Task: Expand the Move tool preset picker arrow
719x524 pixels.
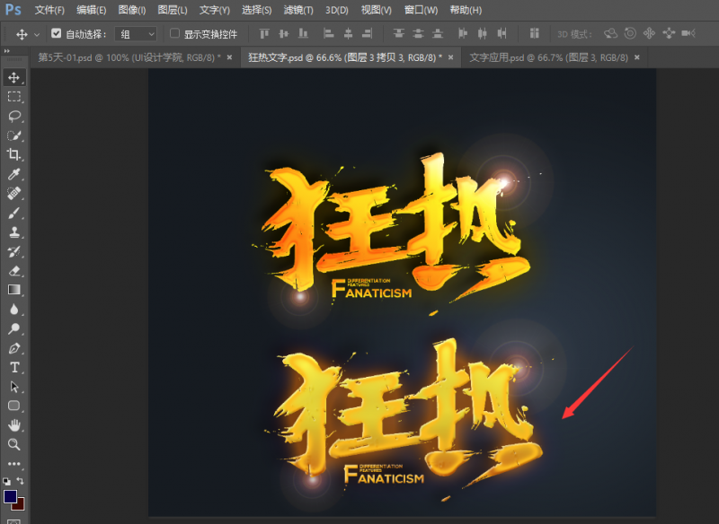Action: tap(37, 34)
